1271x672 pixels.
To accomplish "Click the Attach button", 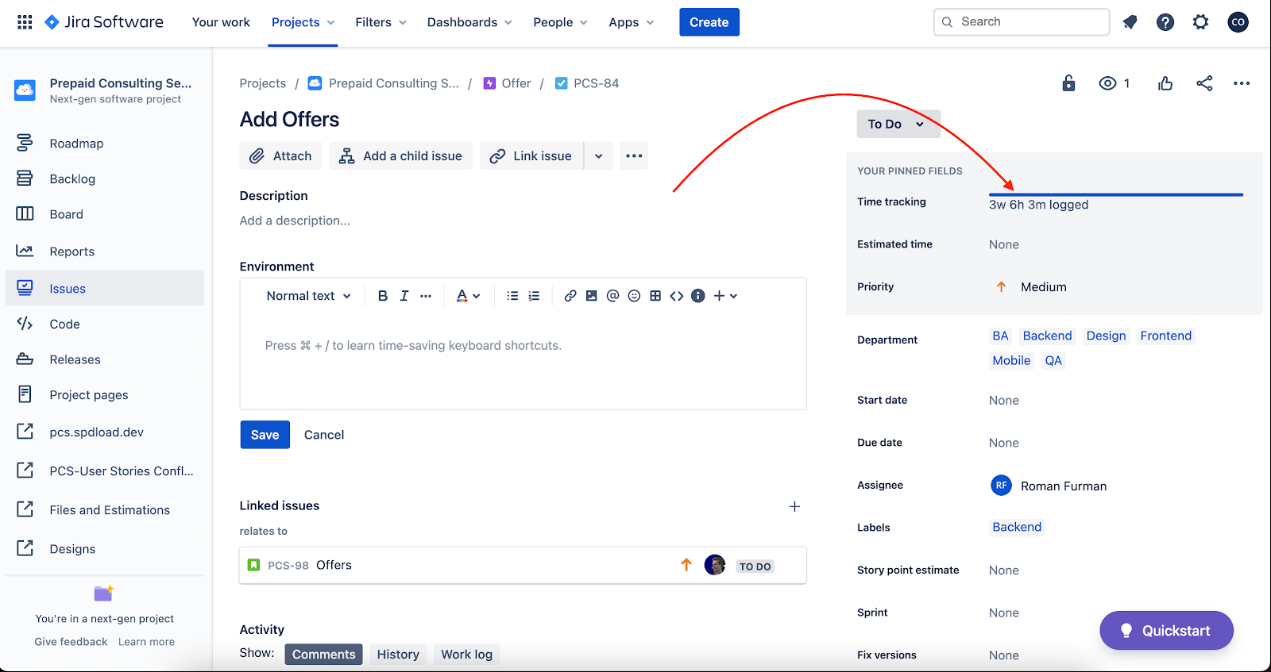I will tap(280, 156).
